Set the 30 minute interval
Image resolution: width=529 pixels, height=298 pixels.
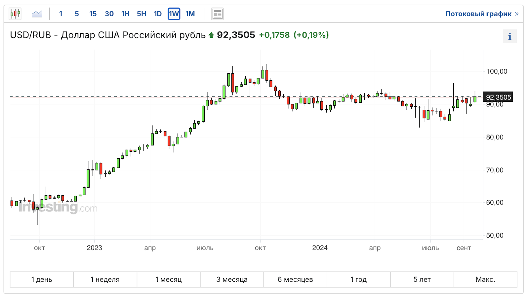109,14
